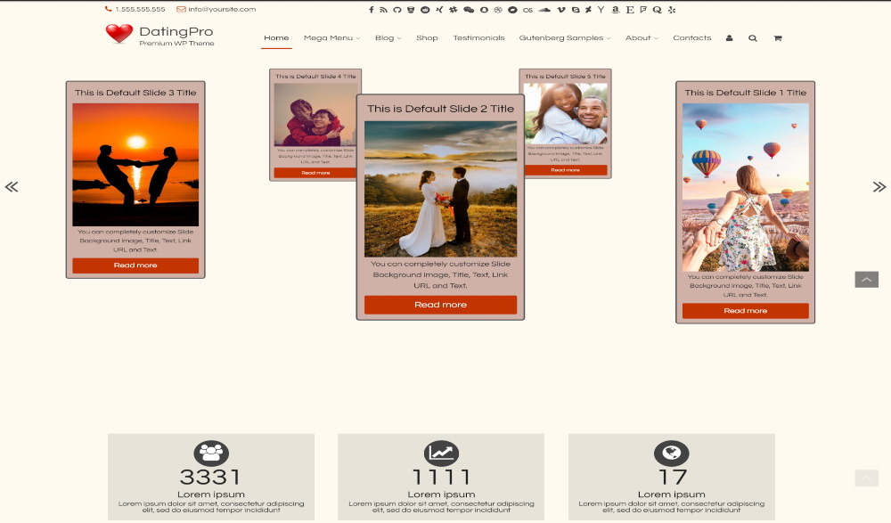Click the wedding couple slide image
Viewport: 891px width, 523px height.
(x=440, y=189)
